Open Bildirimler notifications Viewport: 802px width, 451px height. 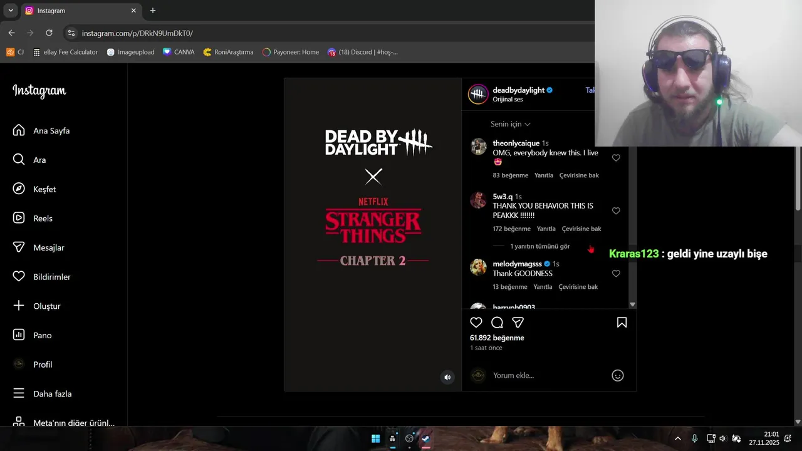(x=42, y=277)
